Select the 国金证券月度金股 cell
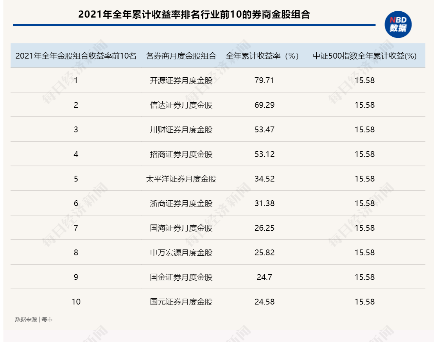The height and width of the screenshot is (342, 434). (x=181, y=277)
